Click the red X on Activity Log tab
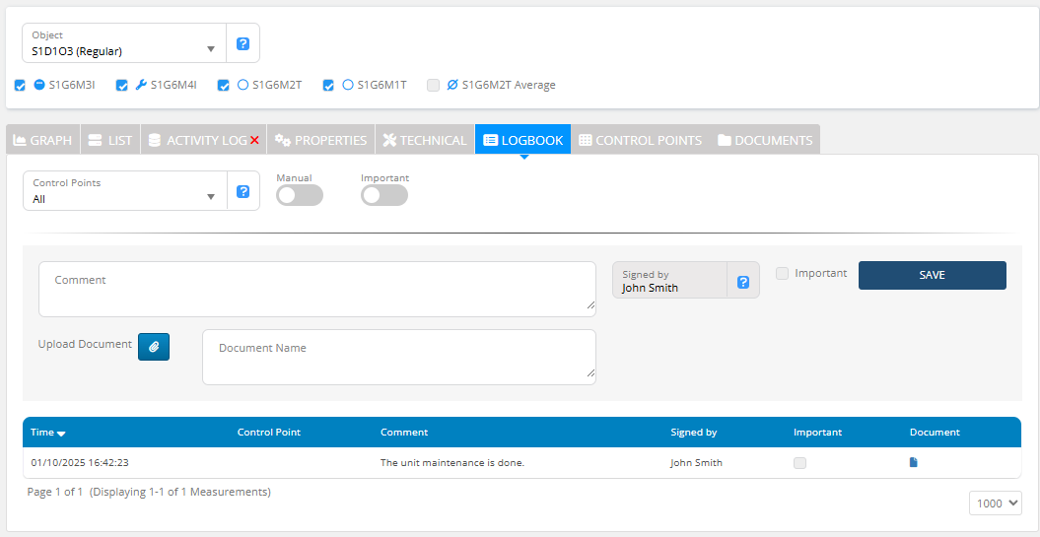 (254, 141)
